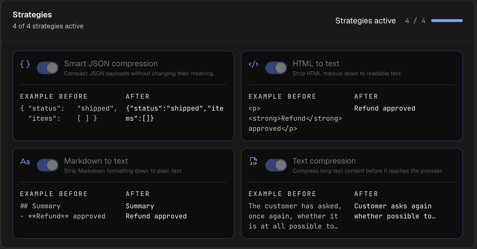Click the "AFTER" label in the Smart JSON card
This screenshot has width=477, height=249.
(x=138, y=96)
